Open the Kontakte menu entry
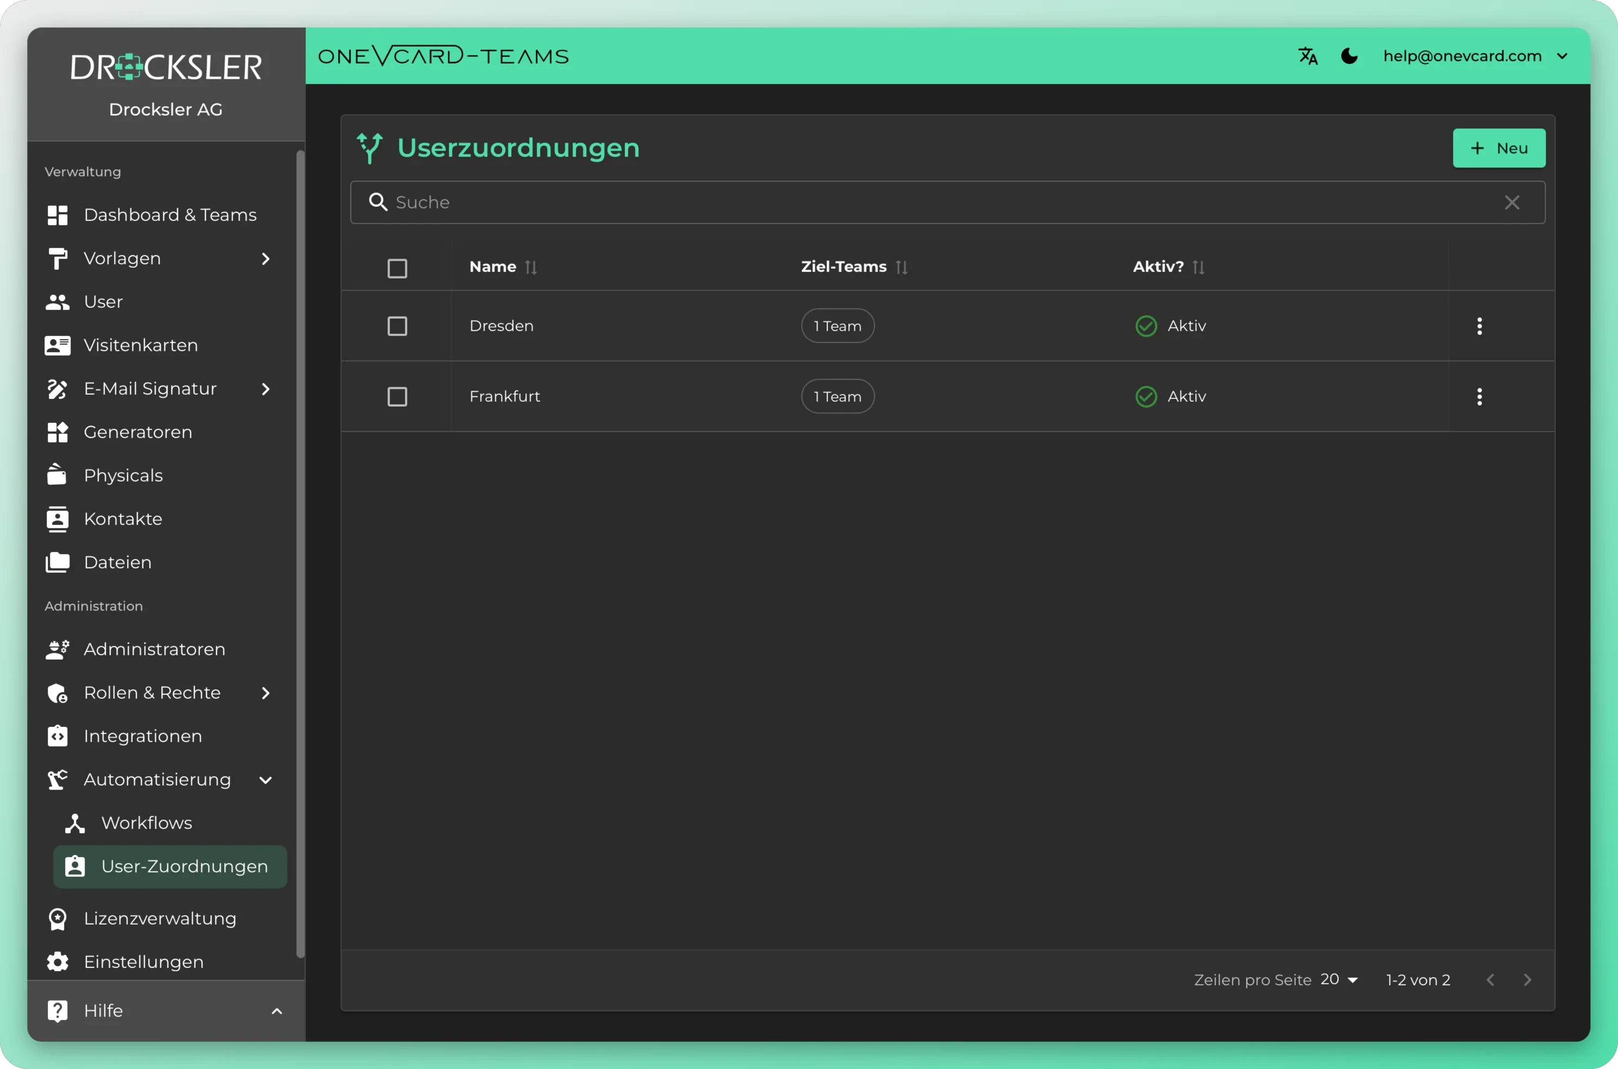 (x=162, y=519)
